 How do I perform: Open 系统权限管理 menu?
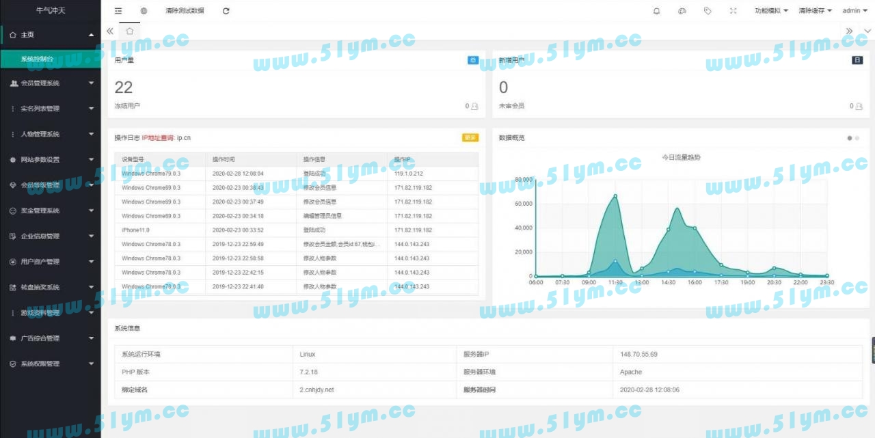(x=51, y=364)
